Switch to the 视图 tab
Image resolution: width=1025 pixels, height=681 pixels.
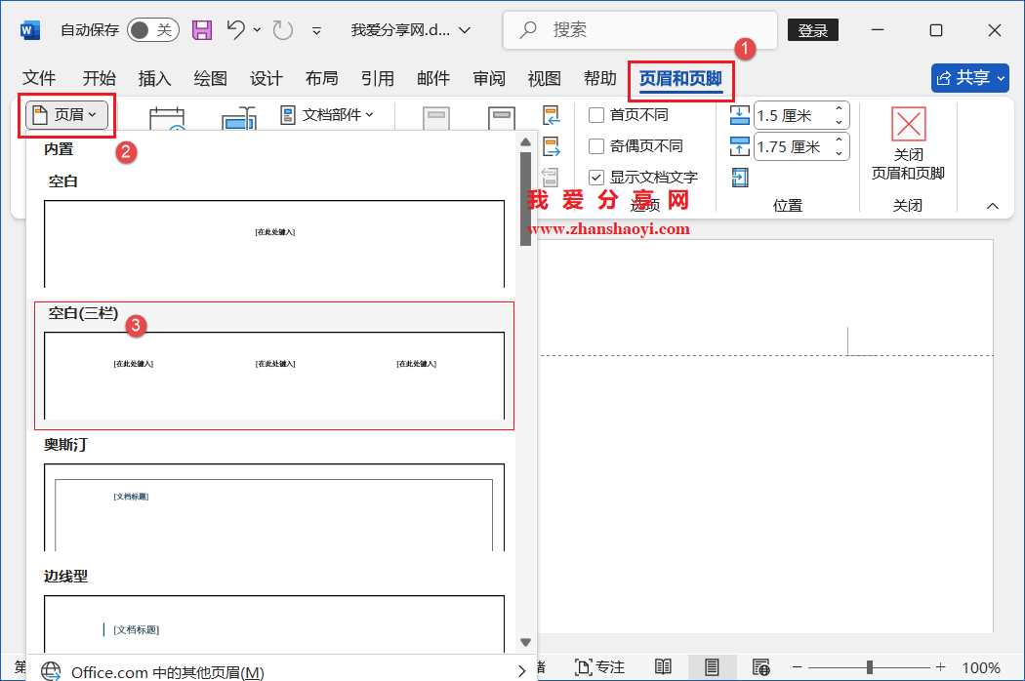(x=545, y=78)
